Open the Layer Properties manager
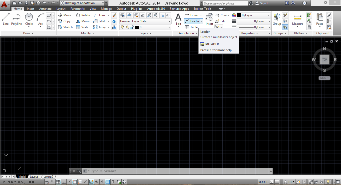341x185 pixels. click(x=122, y=15)
